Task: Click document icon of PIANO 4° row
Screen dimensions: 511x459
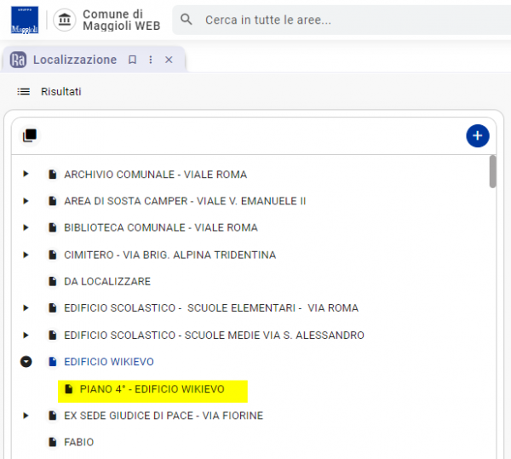Action: 68,389
